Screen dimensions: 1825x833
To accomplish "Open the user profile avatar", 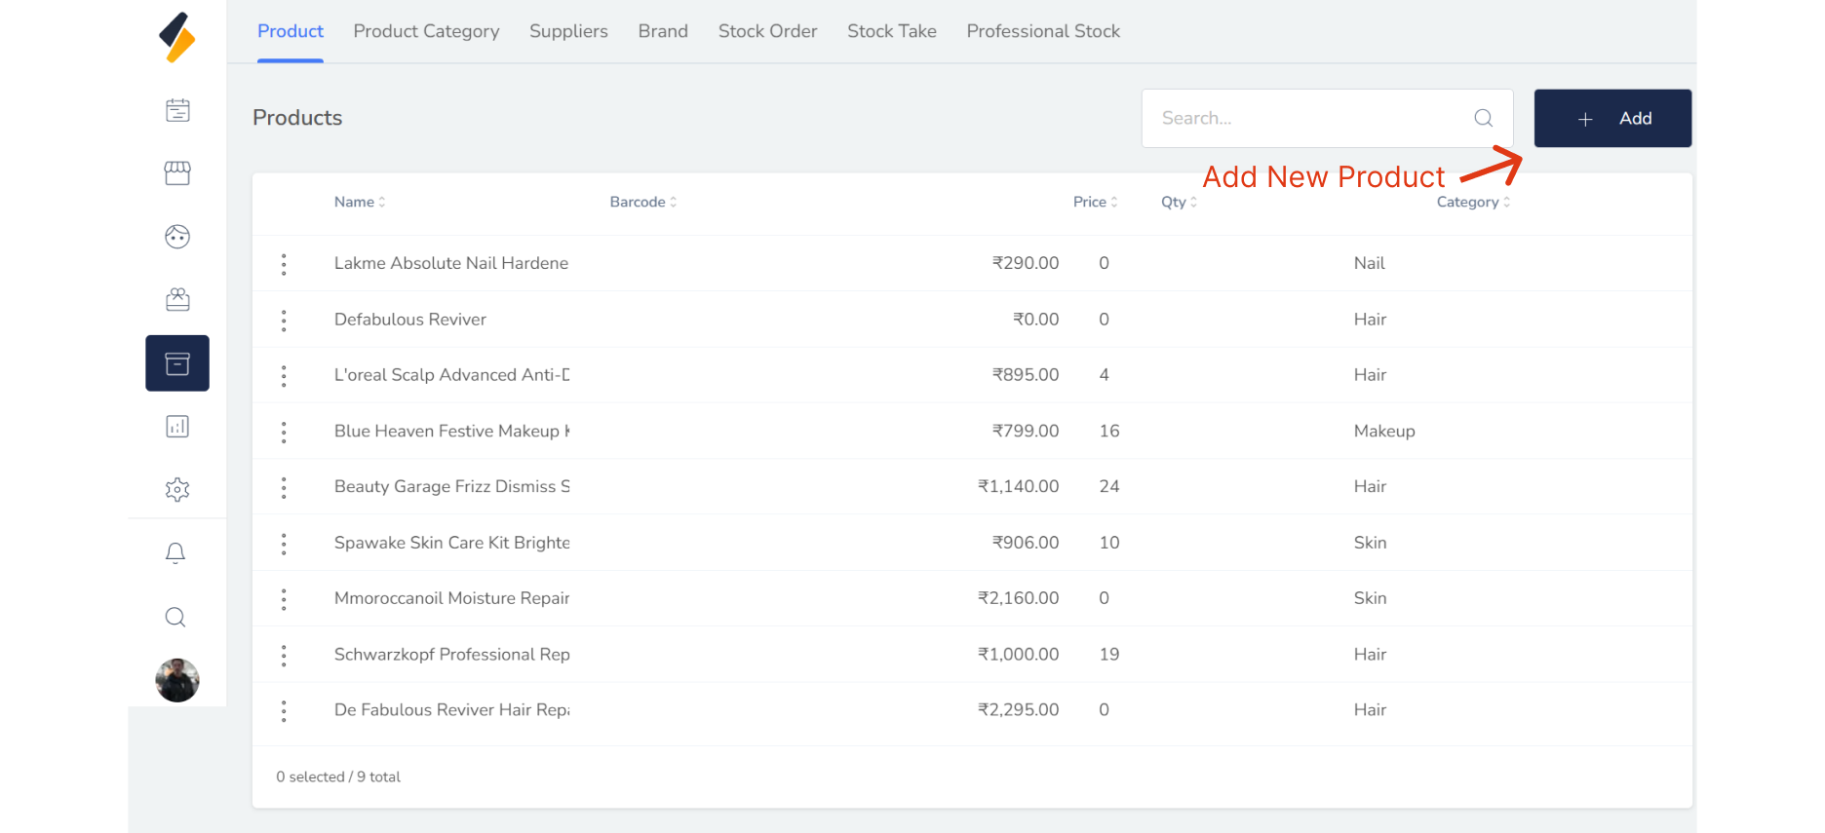I will point(177,680).
